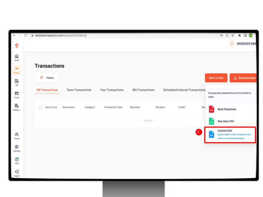Click the No Data table message

(x=148, y=121)
